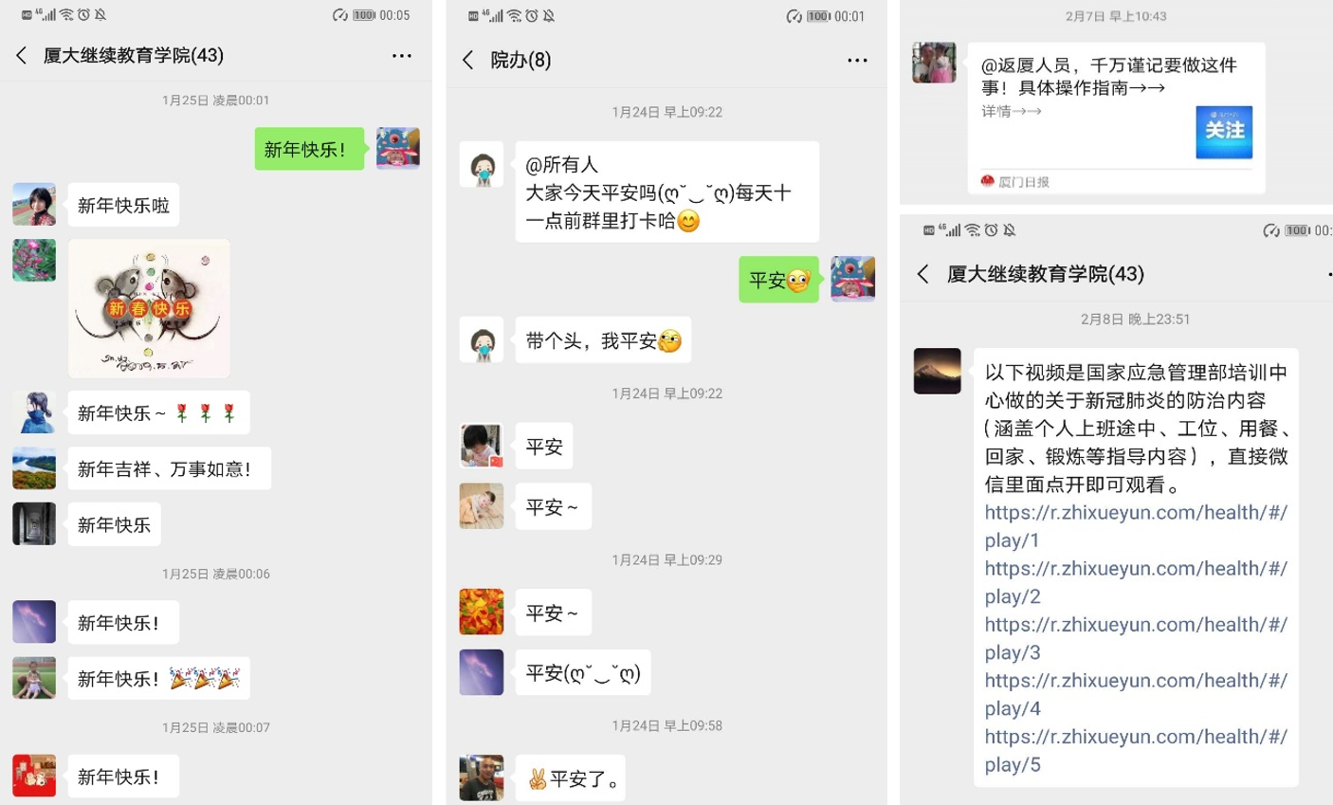Open link ending in play/2
The height and width of the screenshot is (805, 1333).
[1136, 582]
